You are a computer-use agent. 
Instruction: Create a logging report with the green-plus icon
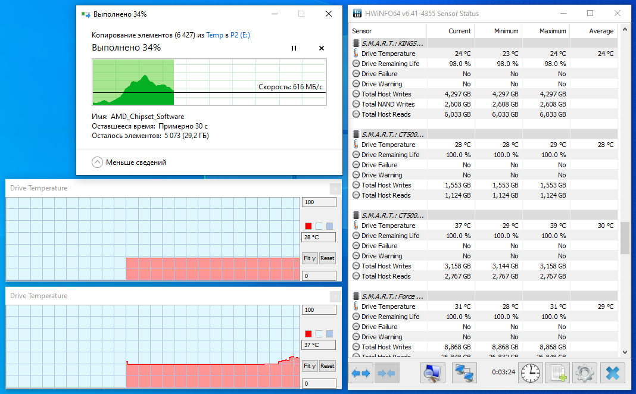tap(557, 373)
